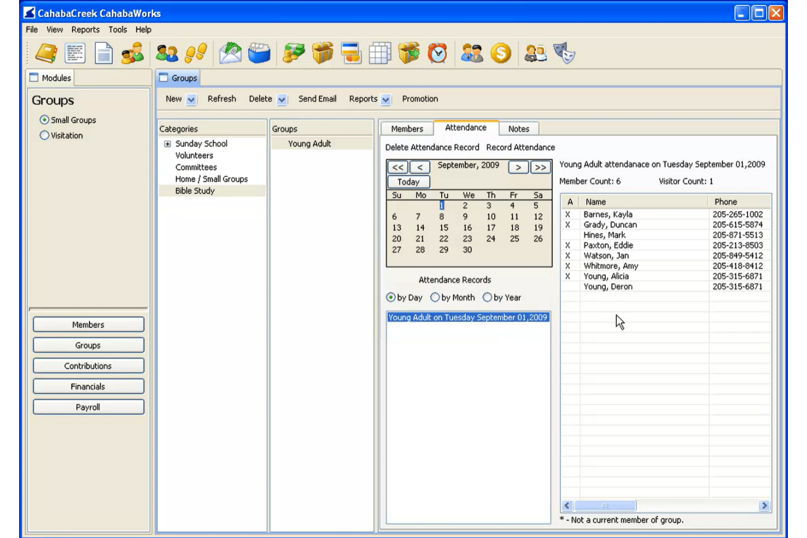Click the spreadsheet grid toolbar icon
Viewport: 807px width, 538px height.
(x=380, y=53)
